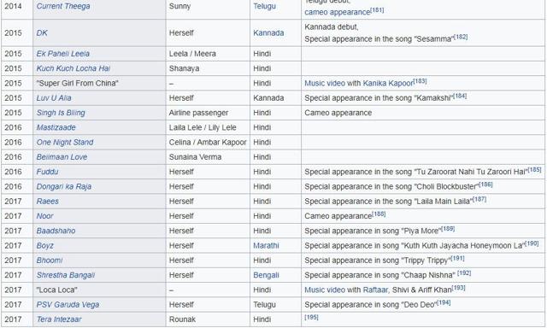
Task: Open the Bengali language link
Action: click(x=266, y=275)
